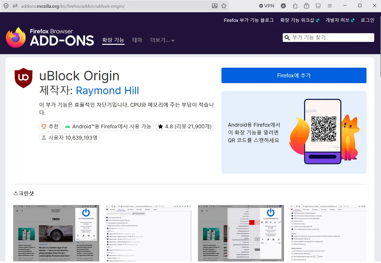Open author Raymond Hill link
This screenshot has width=381, height=263.
pyautogui.click(x=107, y=91)
